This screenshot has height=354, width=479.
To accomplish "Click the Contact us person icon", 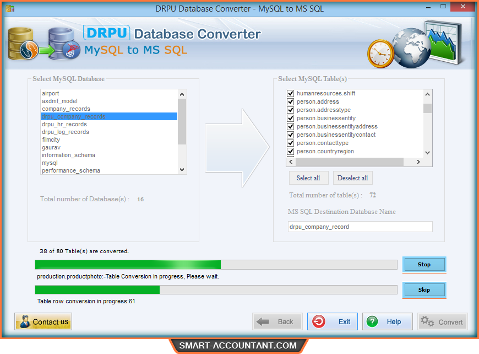I will (25, 321).
